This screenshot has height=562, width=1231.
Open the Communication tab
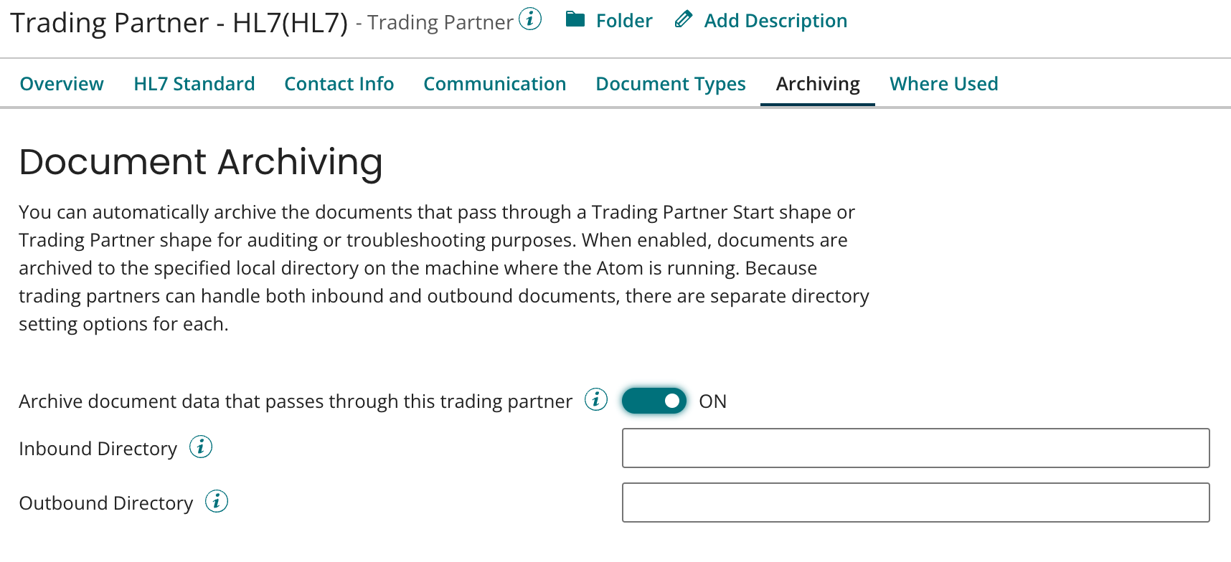494,83
